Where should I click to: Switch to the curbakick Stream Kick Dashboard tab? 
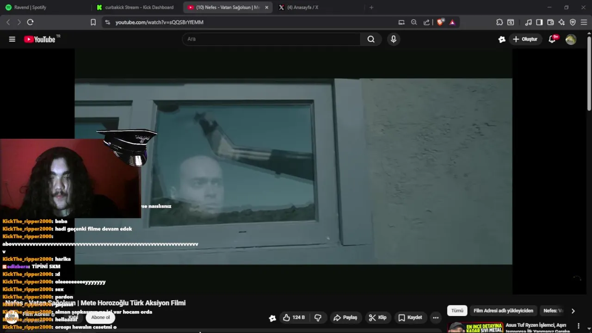136,7
